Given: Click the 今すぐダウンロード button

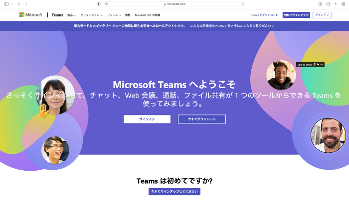Looking at the screenshot, I should pyautogui.click(x=201, y=119).
